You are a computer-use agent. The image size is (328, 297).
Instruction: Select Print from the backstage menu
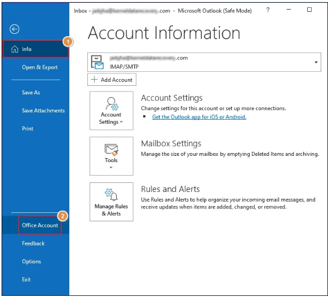coord(28,129)
